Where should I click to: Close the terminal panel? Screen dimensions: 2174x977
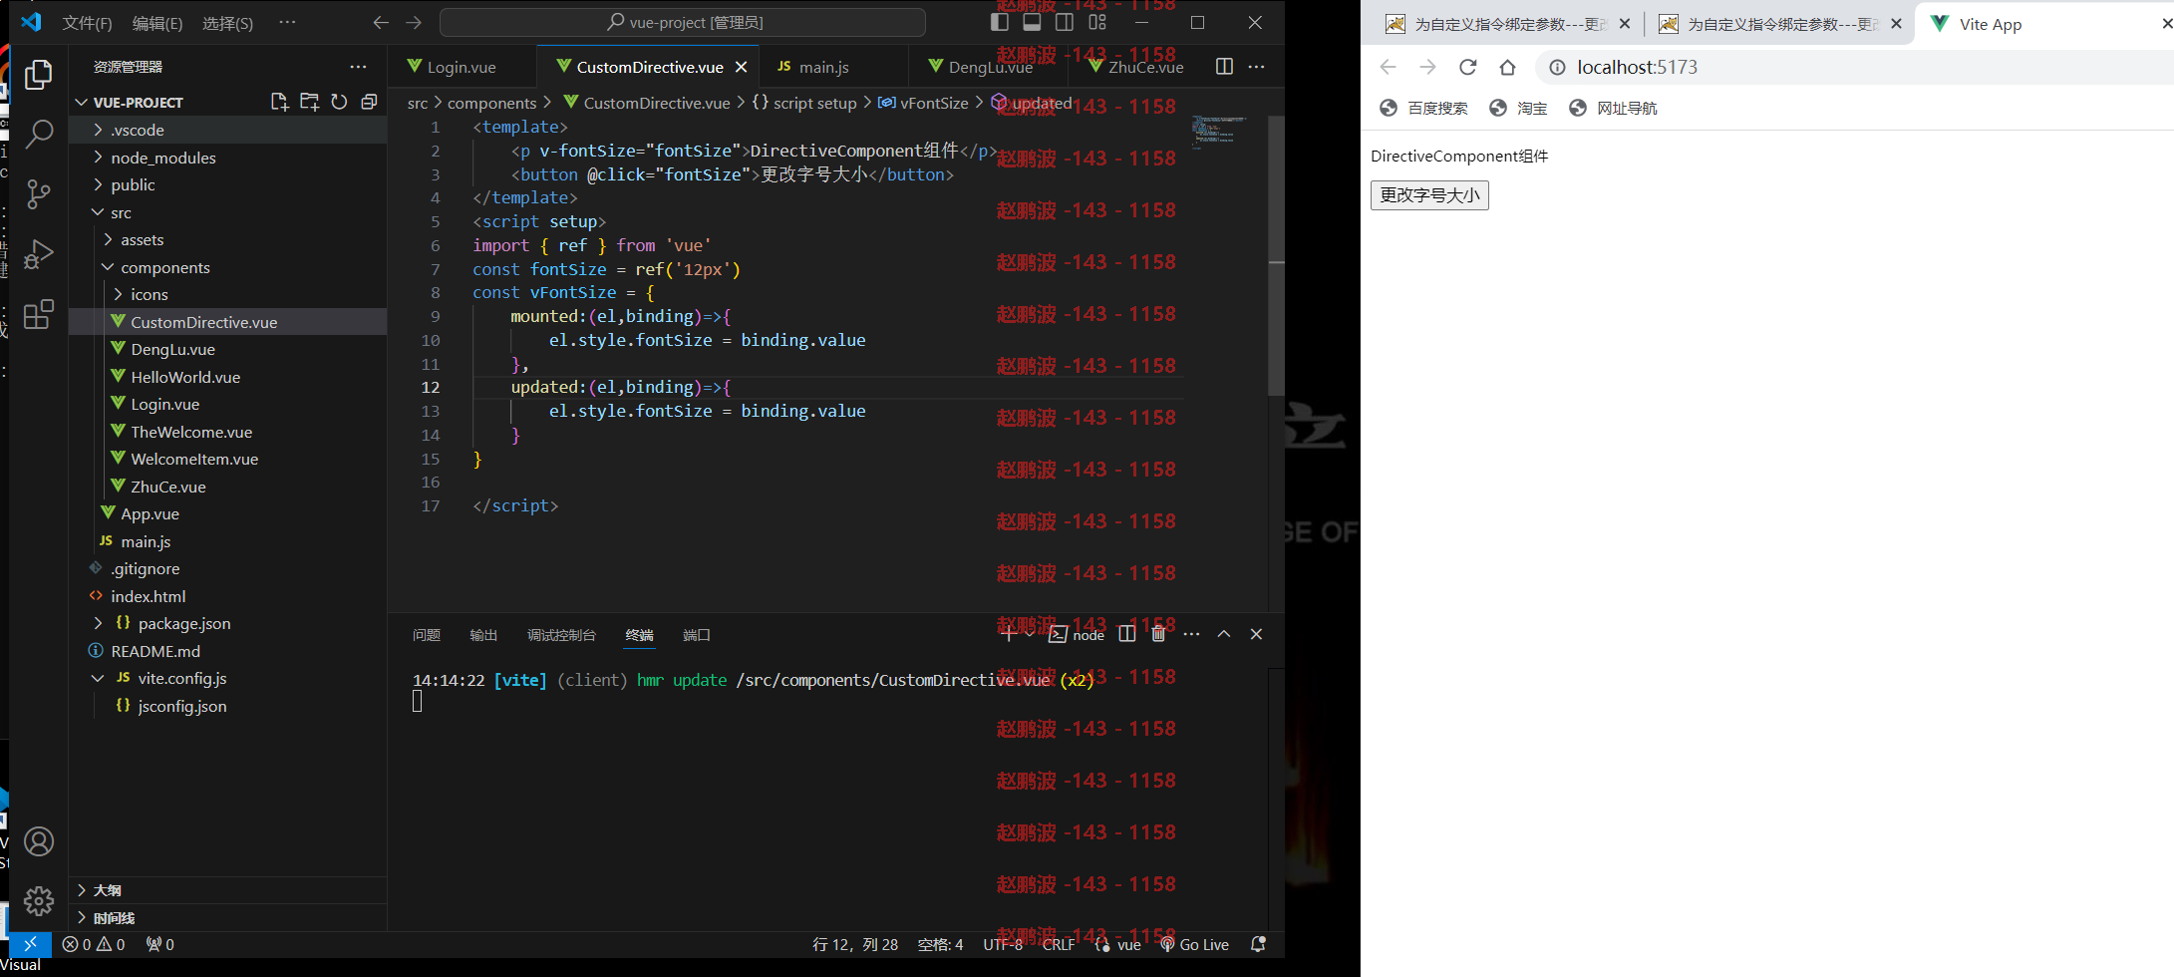[x=1256, y=634]
